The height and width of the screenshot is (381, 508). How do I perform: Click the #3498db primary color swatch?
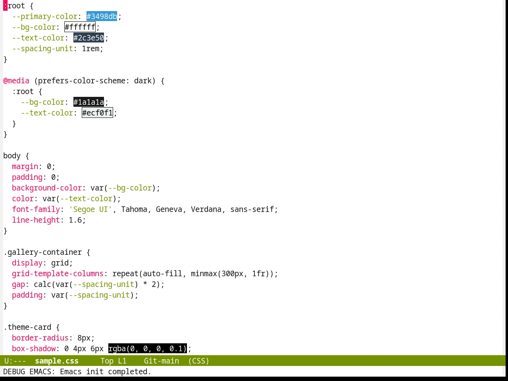click(102, 16)
